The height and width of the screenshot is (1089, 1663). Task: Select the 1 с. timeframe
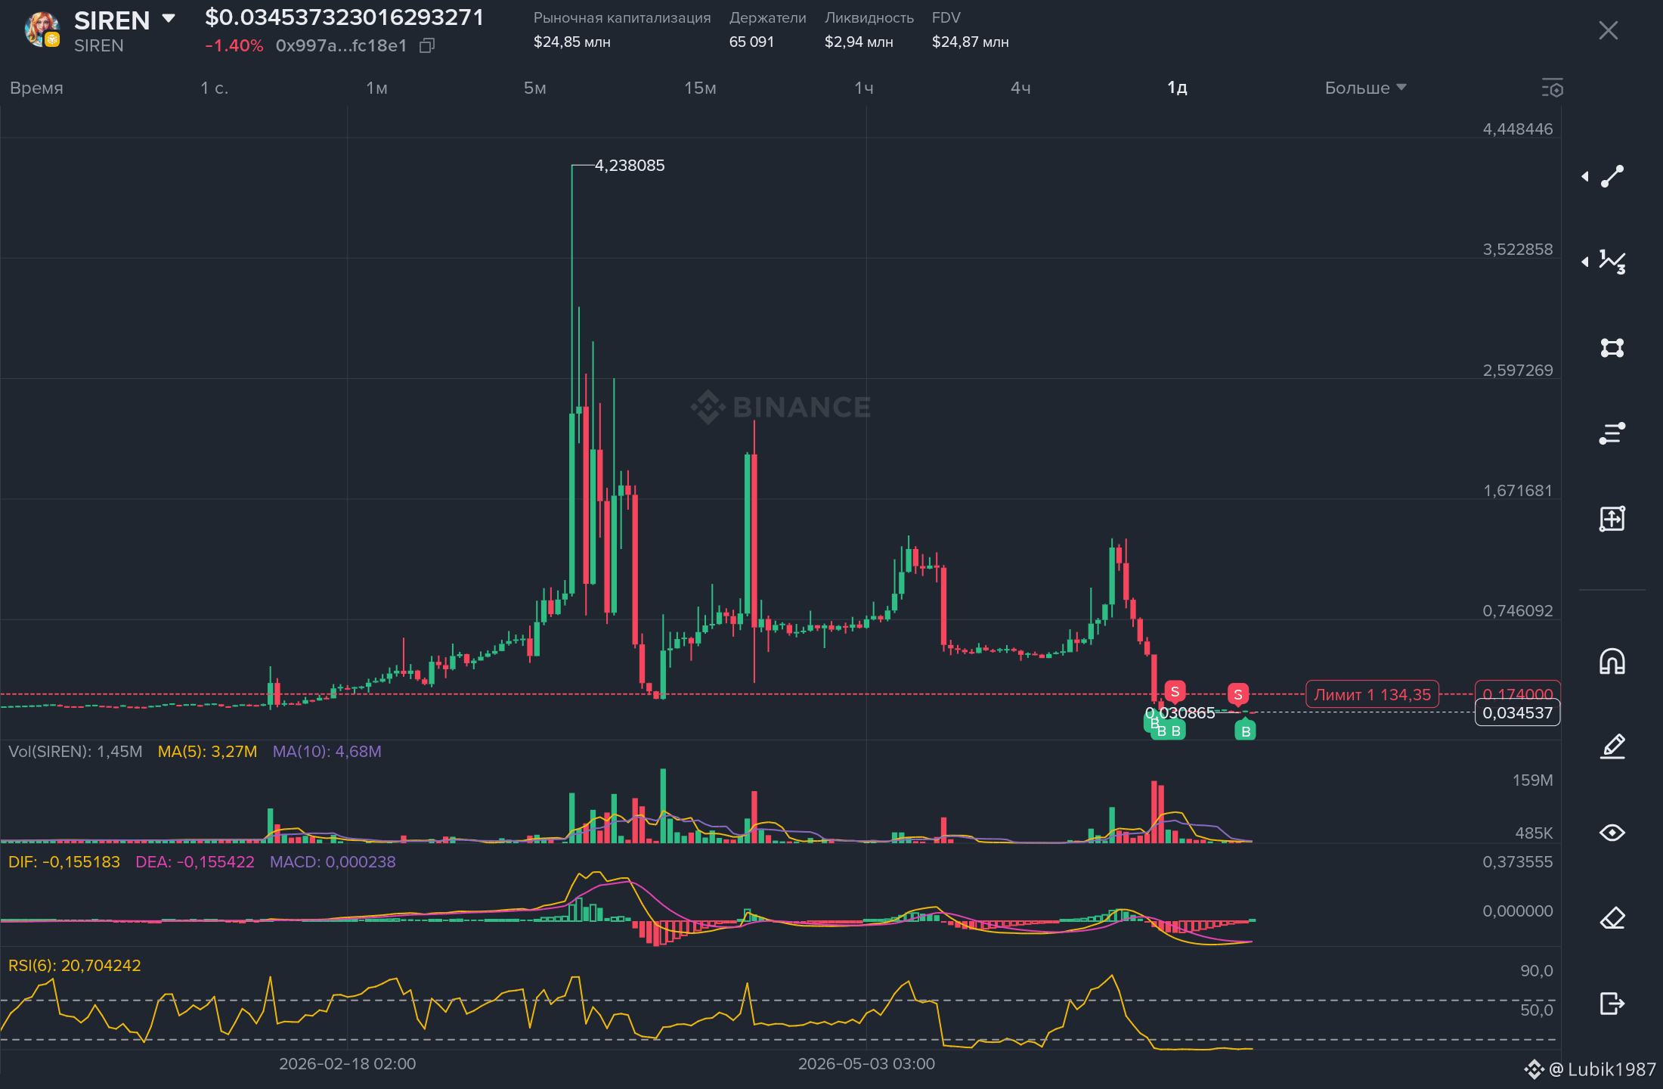pos(214,88)
